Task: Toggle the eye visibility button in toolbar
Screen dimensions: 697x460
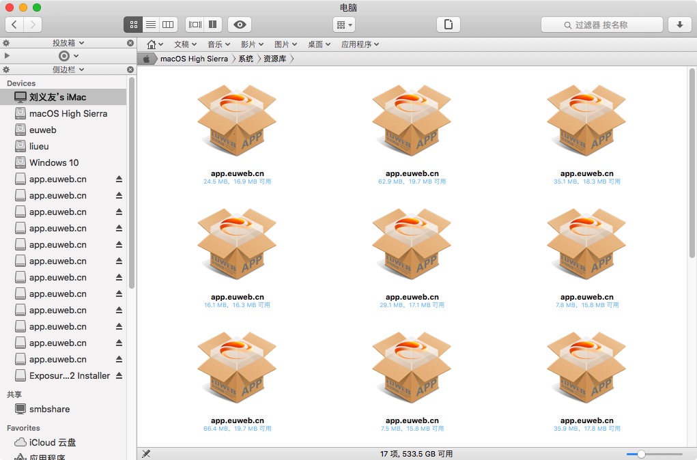Action: coord(240,25)
